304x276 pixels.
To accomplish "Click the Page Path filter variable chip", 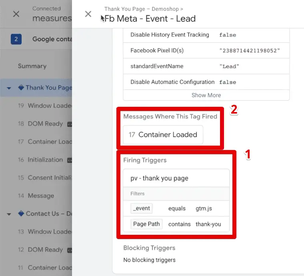I will (146, 224).
